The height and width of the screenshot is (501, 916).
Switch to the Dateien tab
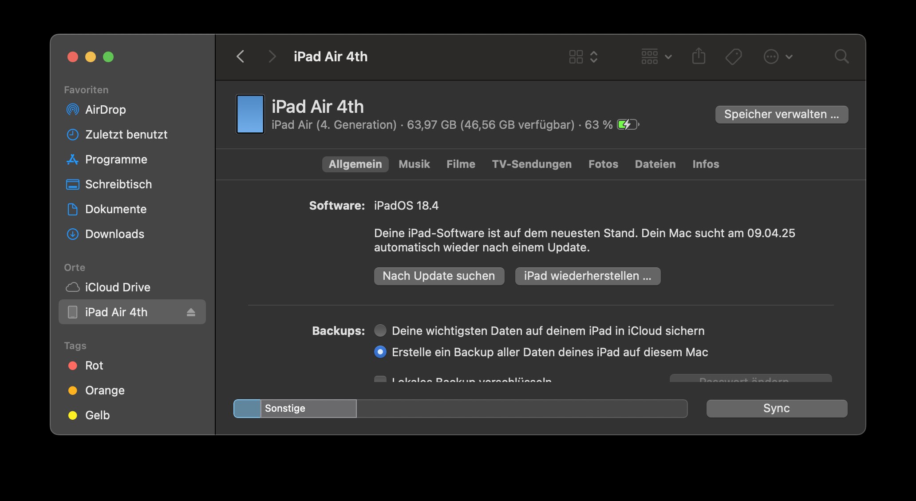click(x=655, y=164)
